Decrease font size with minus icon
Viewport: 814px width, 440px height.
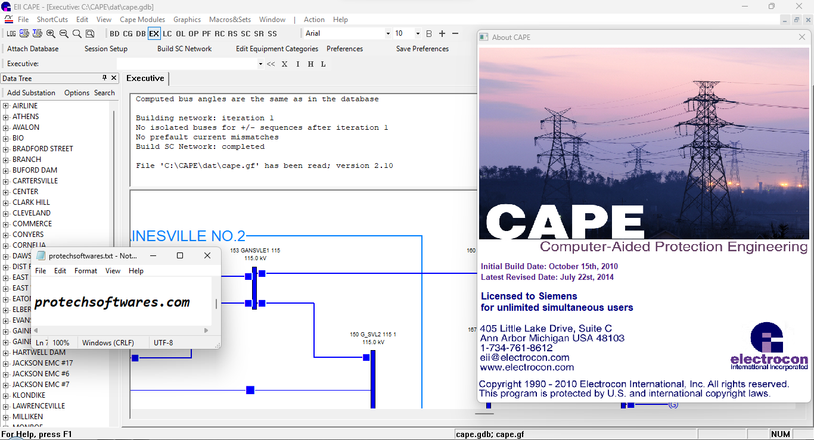pos(455,34)
